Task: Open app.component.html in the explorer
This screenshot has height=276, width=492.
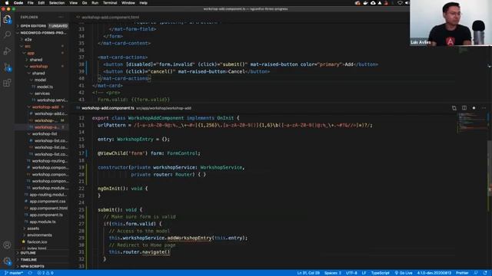Action: tap(48, 209)
